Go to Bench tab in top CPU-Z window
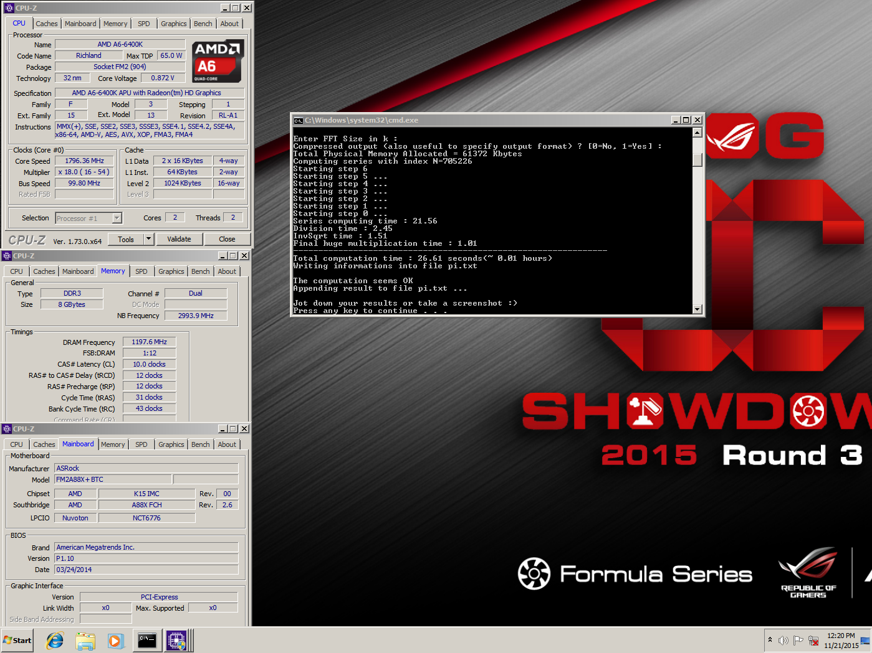Screen dimensions: 872x653 pos(203,24)
